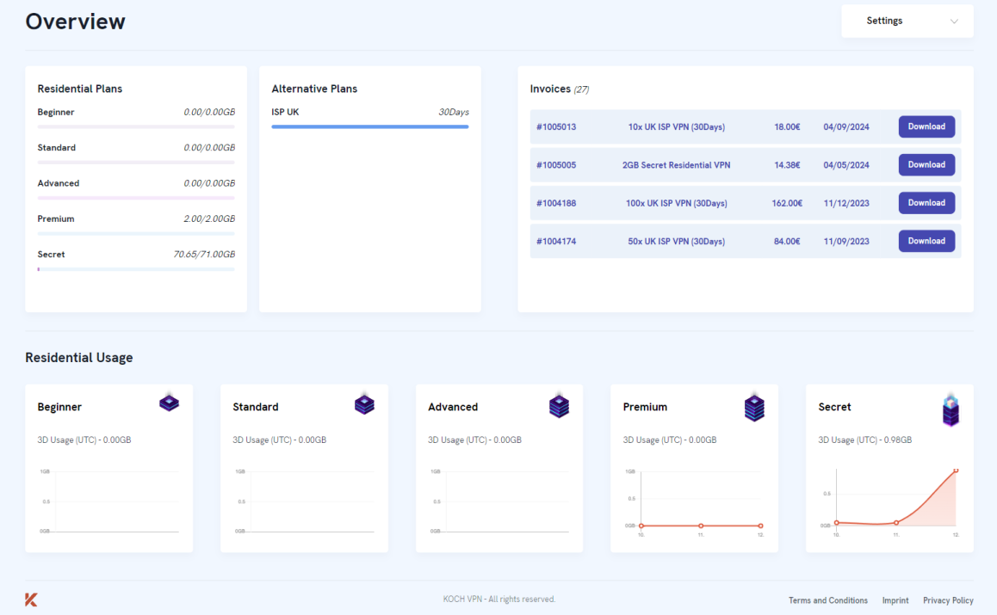Image resolution: width=997 pixels, height=615 pixels.
Task: Click the 2.00/2.00GB Premium value
Action: 209,218
